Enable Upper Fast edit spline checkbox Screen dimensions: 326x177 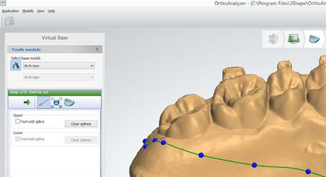point(18,122)
